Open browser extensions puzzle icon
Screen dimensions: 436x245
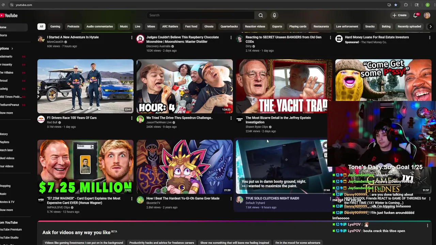click(406, 5)
